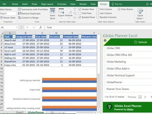
Task: Open the Task column filter dropdown
Action: coord(14,37)
